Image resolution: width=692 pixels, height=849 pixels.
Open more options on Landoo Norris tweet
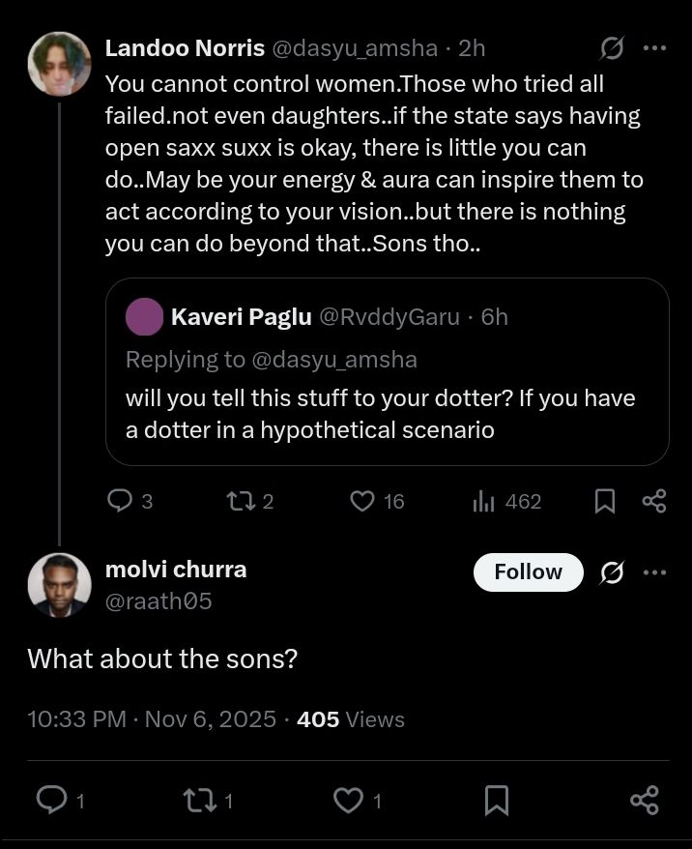654,47
